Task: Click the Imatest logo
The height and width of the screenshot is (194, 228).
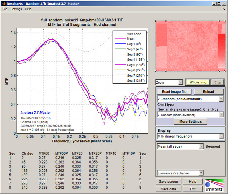Action: [x=214, y=185]
